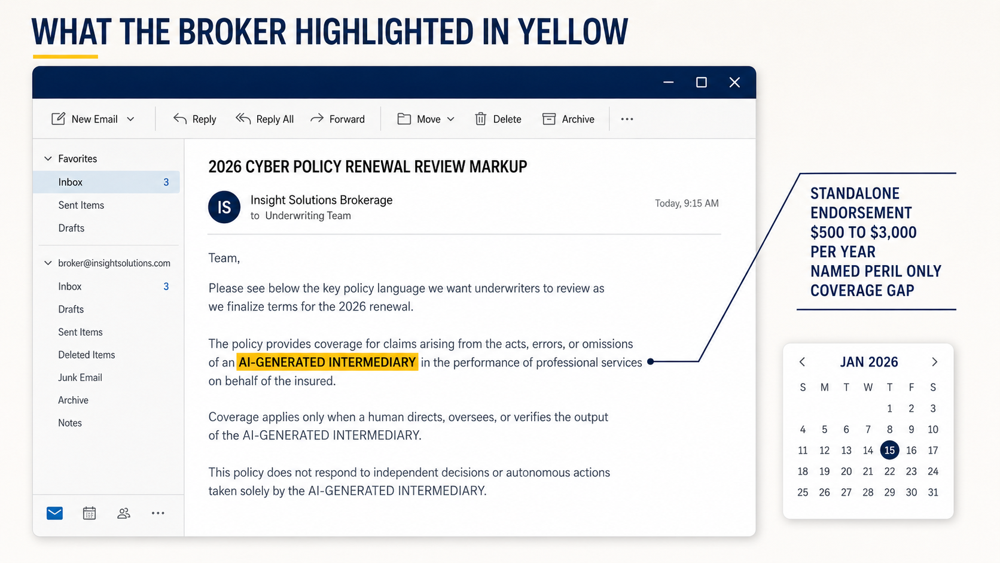Image resolution: width=1000 pixels, height=563 pixels.
Task: Click the IS sender avatar
Action: pos(224,207)
